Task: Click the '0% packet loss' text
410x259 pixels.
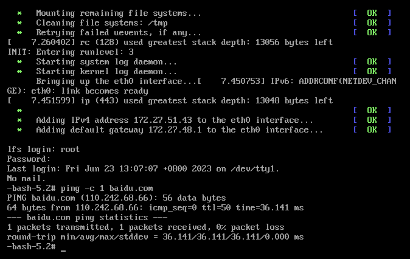Action: [x=250, y=227]
